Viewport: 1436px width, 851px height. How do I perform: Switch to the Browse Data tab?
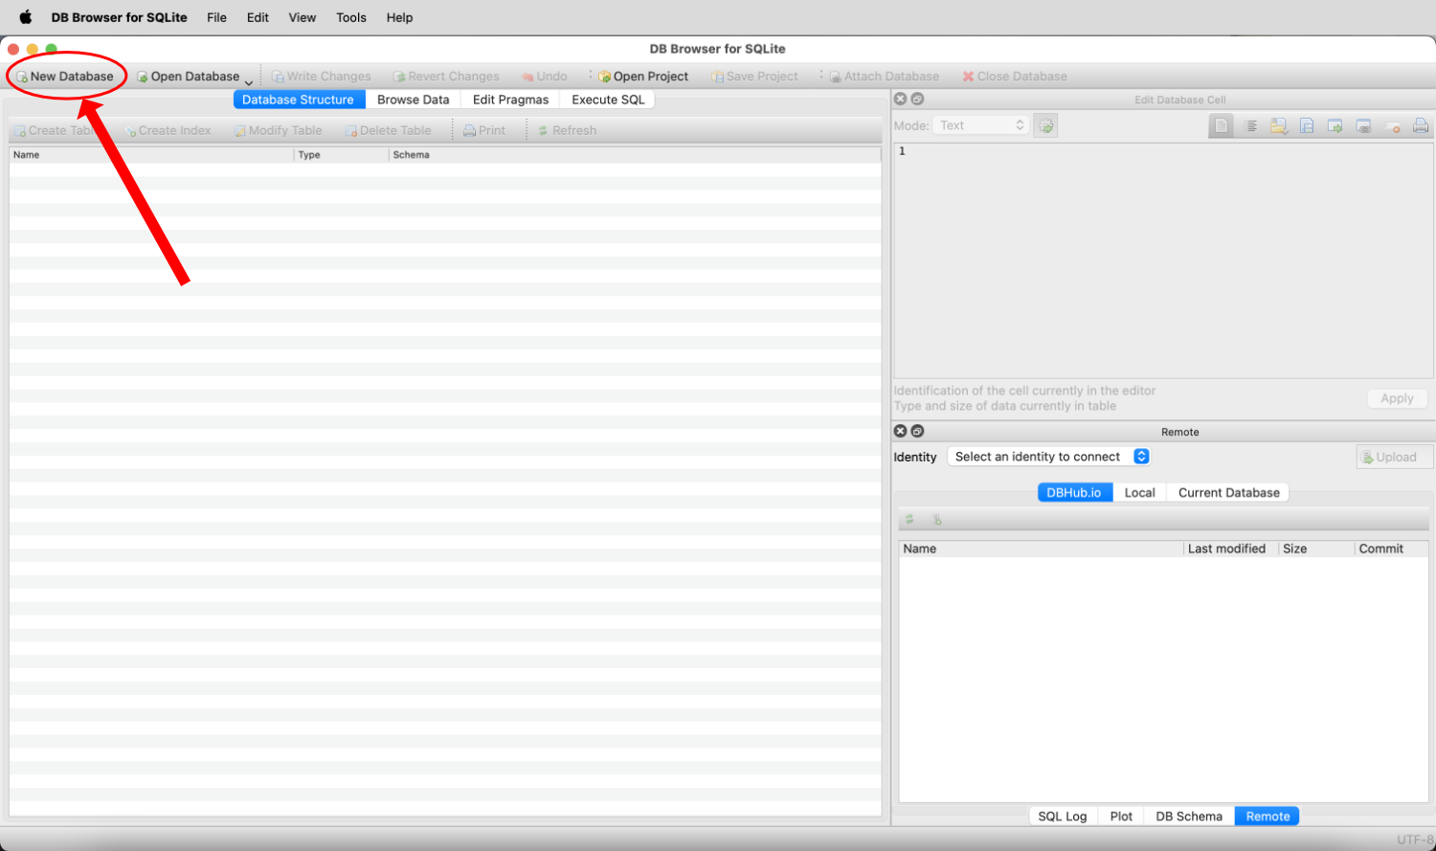413,100
